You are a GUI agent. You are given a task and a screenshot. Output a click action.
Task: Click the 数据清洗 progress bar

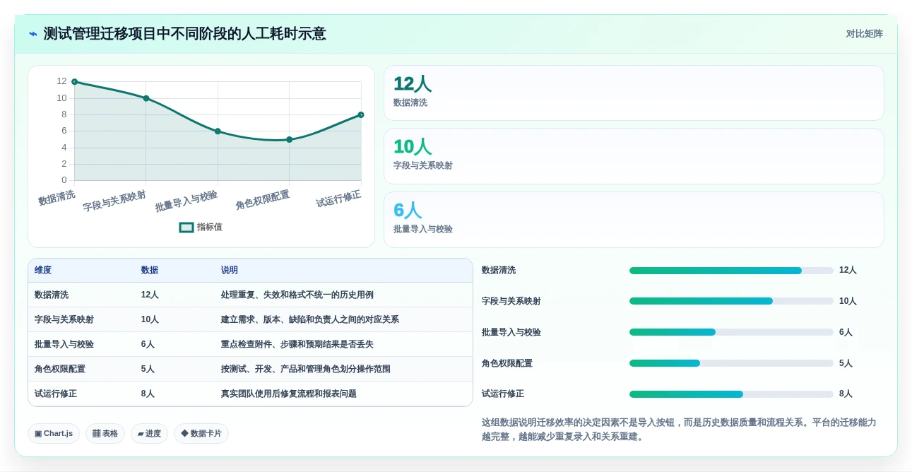pyautogui.click(x=731, y=271)
